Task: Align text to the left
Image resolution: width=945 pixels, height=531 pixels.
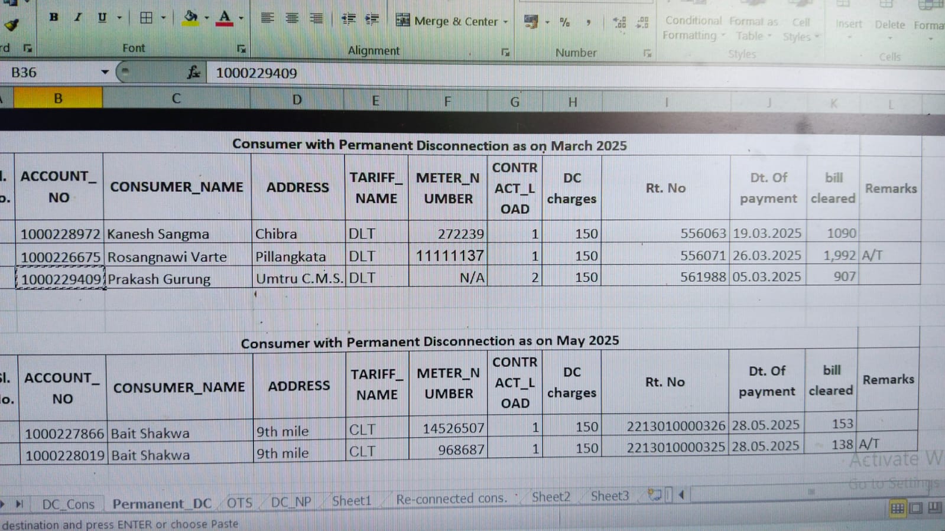Action: point(267,18)
